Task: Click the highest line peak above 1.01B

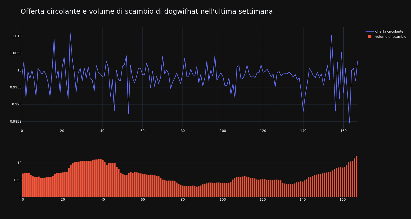Action: 70,33
